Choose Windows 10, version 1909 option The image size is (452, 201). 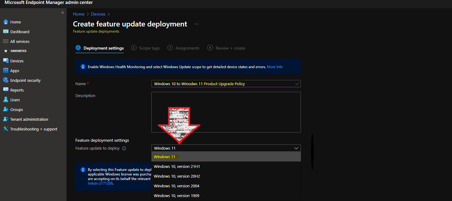tap(226, 196)
